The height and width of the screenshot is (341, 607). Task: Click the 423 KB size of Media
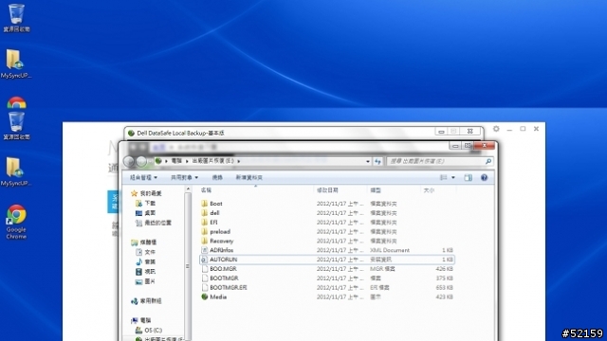click(444, 296)
